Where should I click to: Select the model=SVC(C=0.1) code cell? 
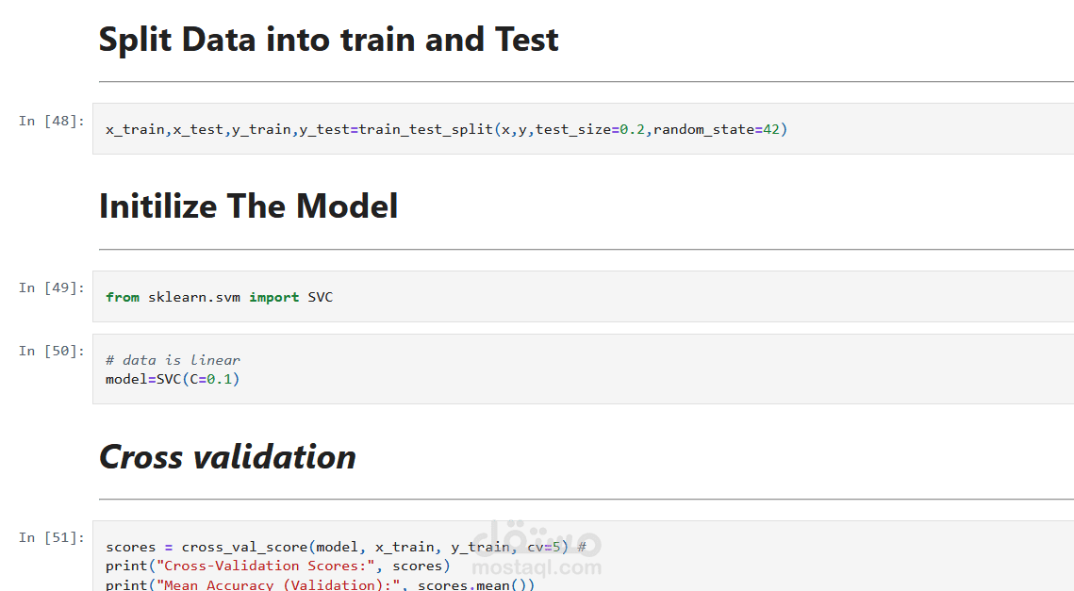(583, 369)
